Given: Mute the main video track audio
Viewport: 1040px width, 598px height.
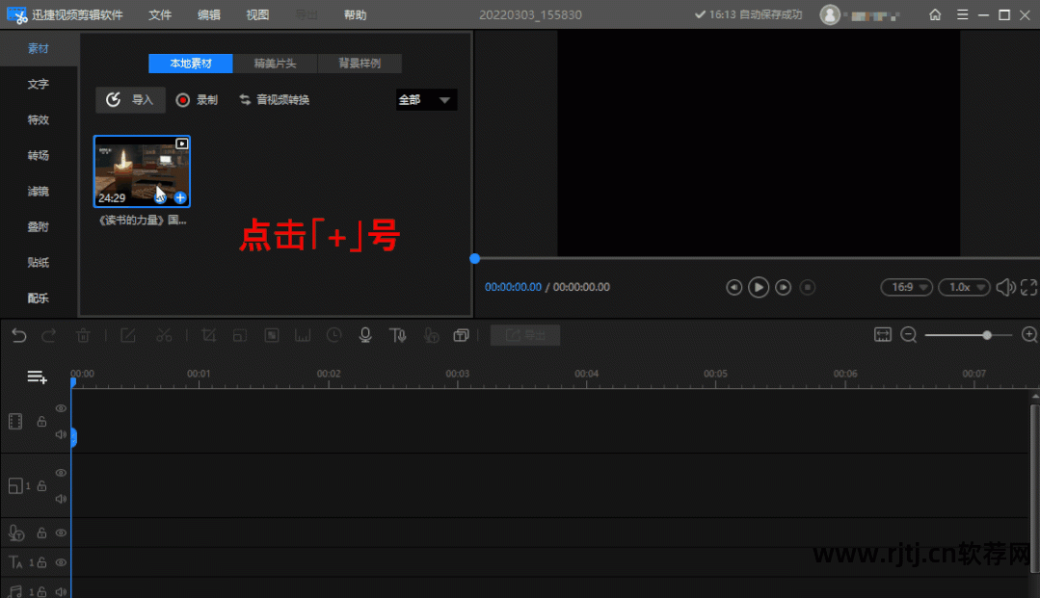Looking at the screenshot, I should [61, 434].
